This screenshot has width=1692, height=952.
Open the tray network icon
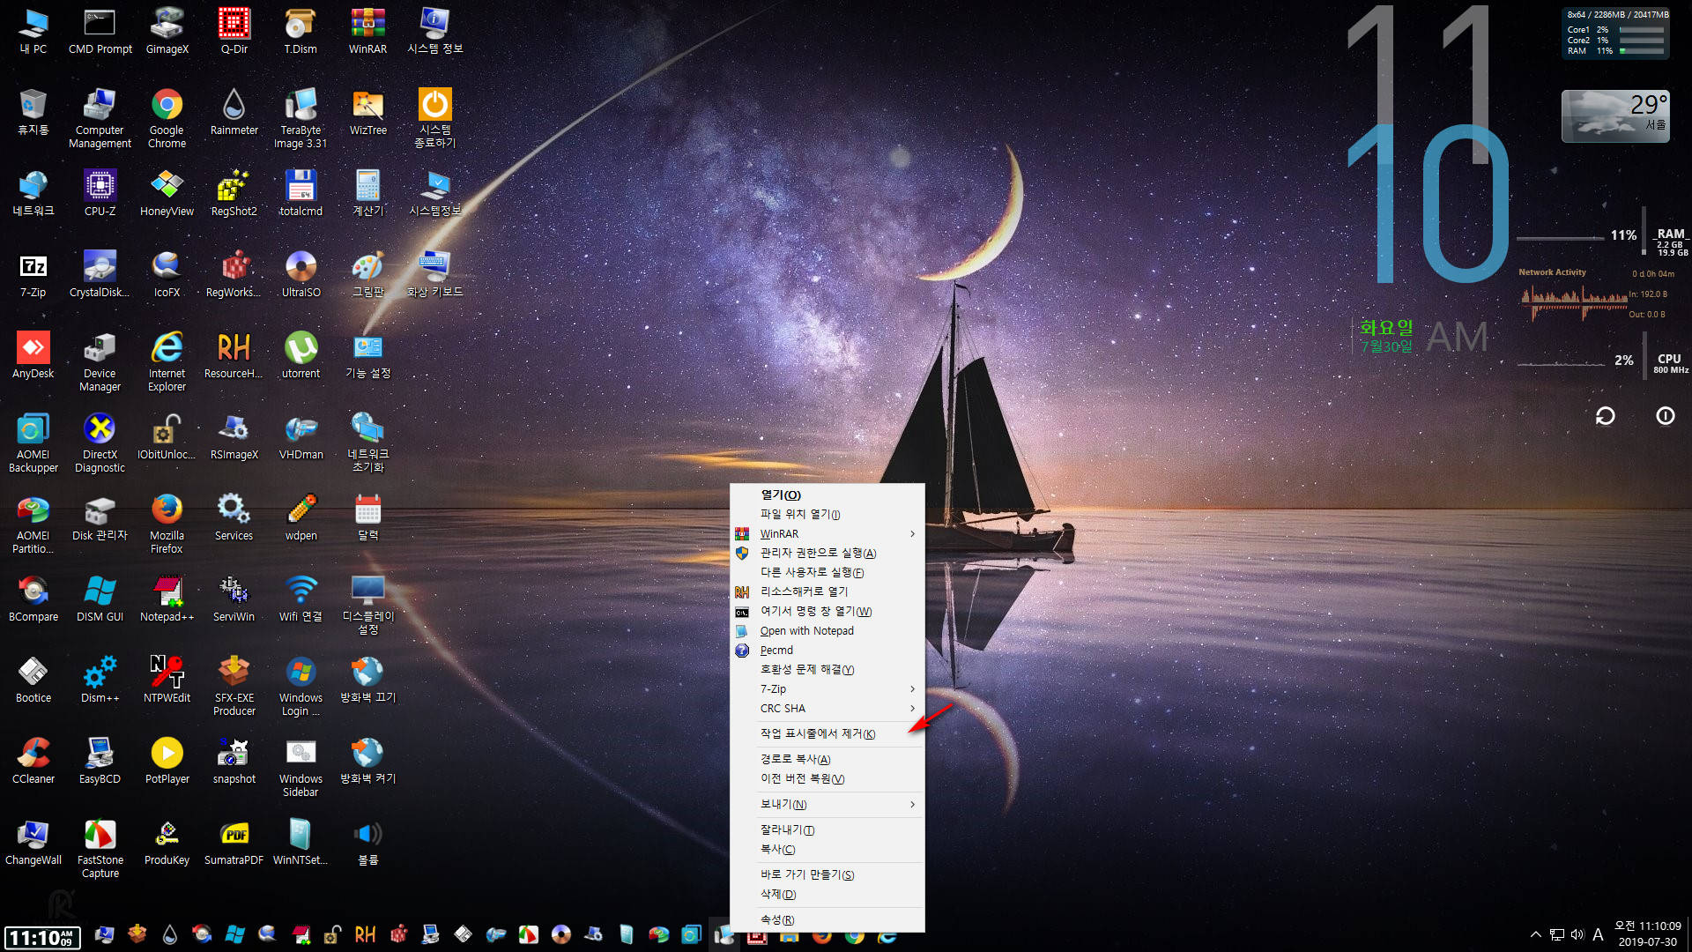pos(1557,934)
